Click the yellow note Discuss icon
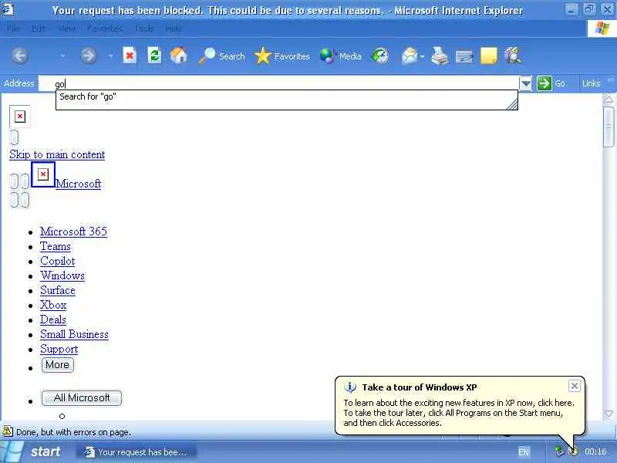The height and width of the screenshot is (463, 617). [489, 56]
